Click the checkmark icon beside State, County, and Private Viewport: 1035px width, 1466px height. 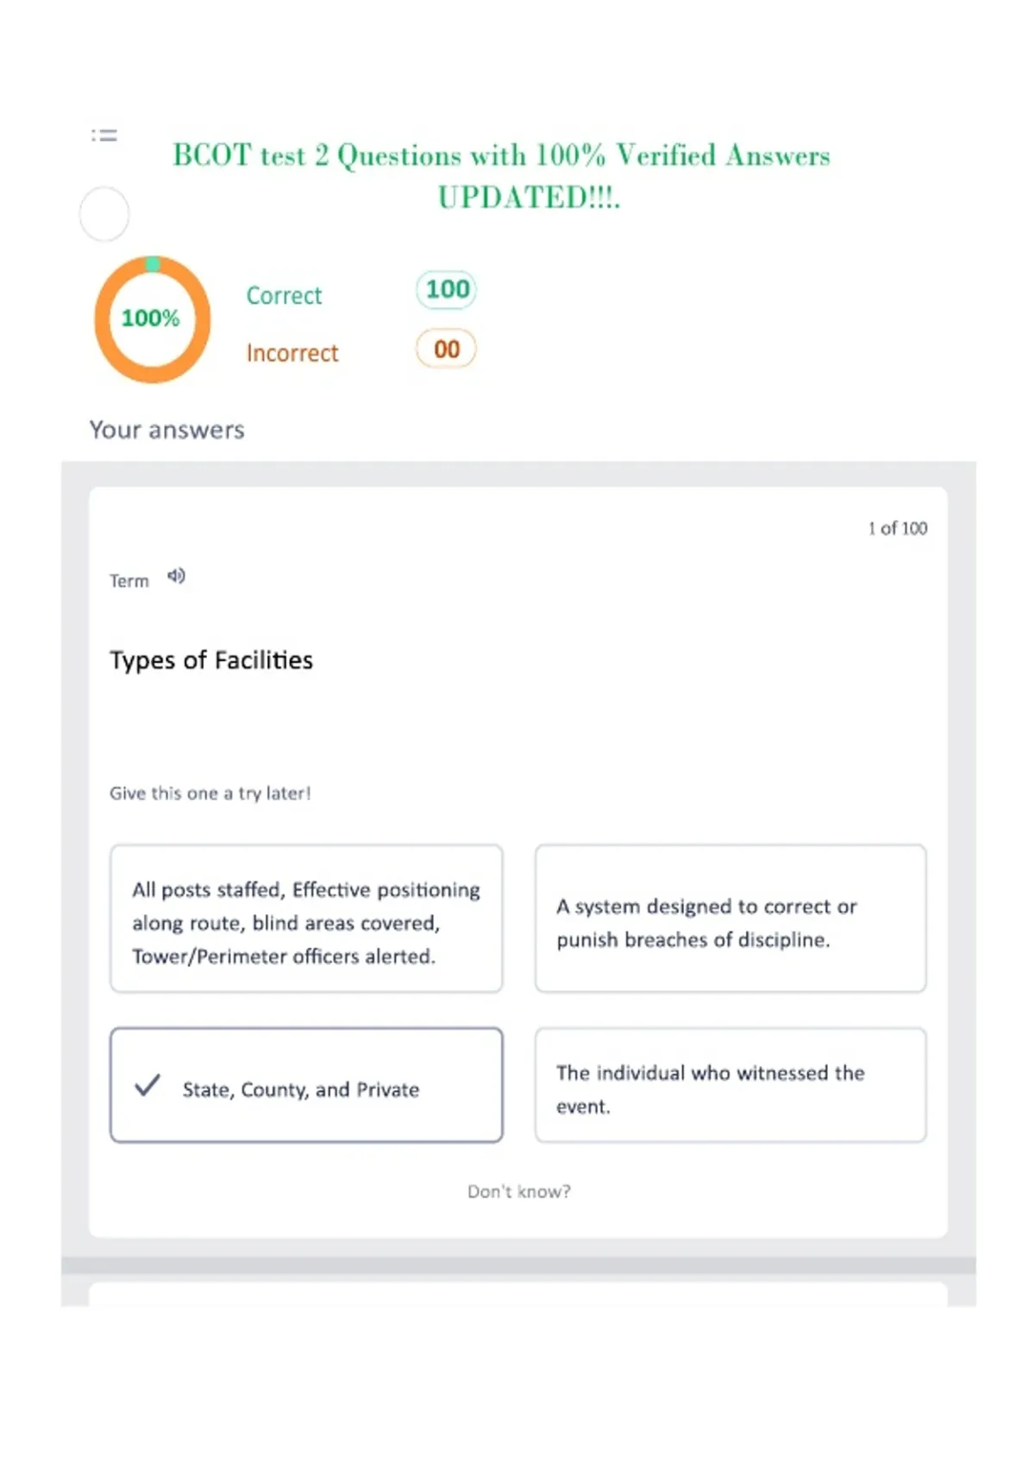click(147, 1085)
